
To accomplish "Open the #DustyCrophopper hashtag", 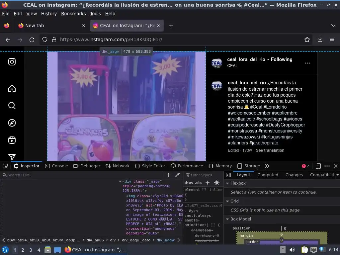I will coord(285,125).
